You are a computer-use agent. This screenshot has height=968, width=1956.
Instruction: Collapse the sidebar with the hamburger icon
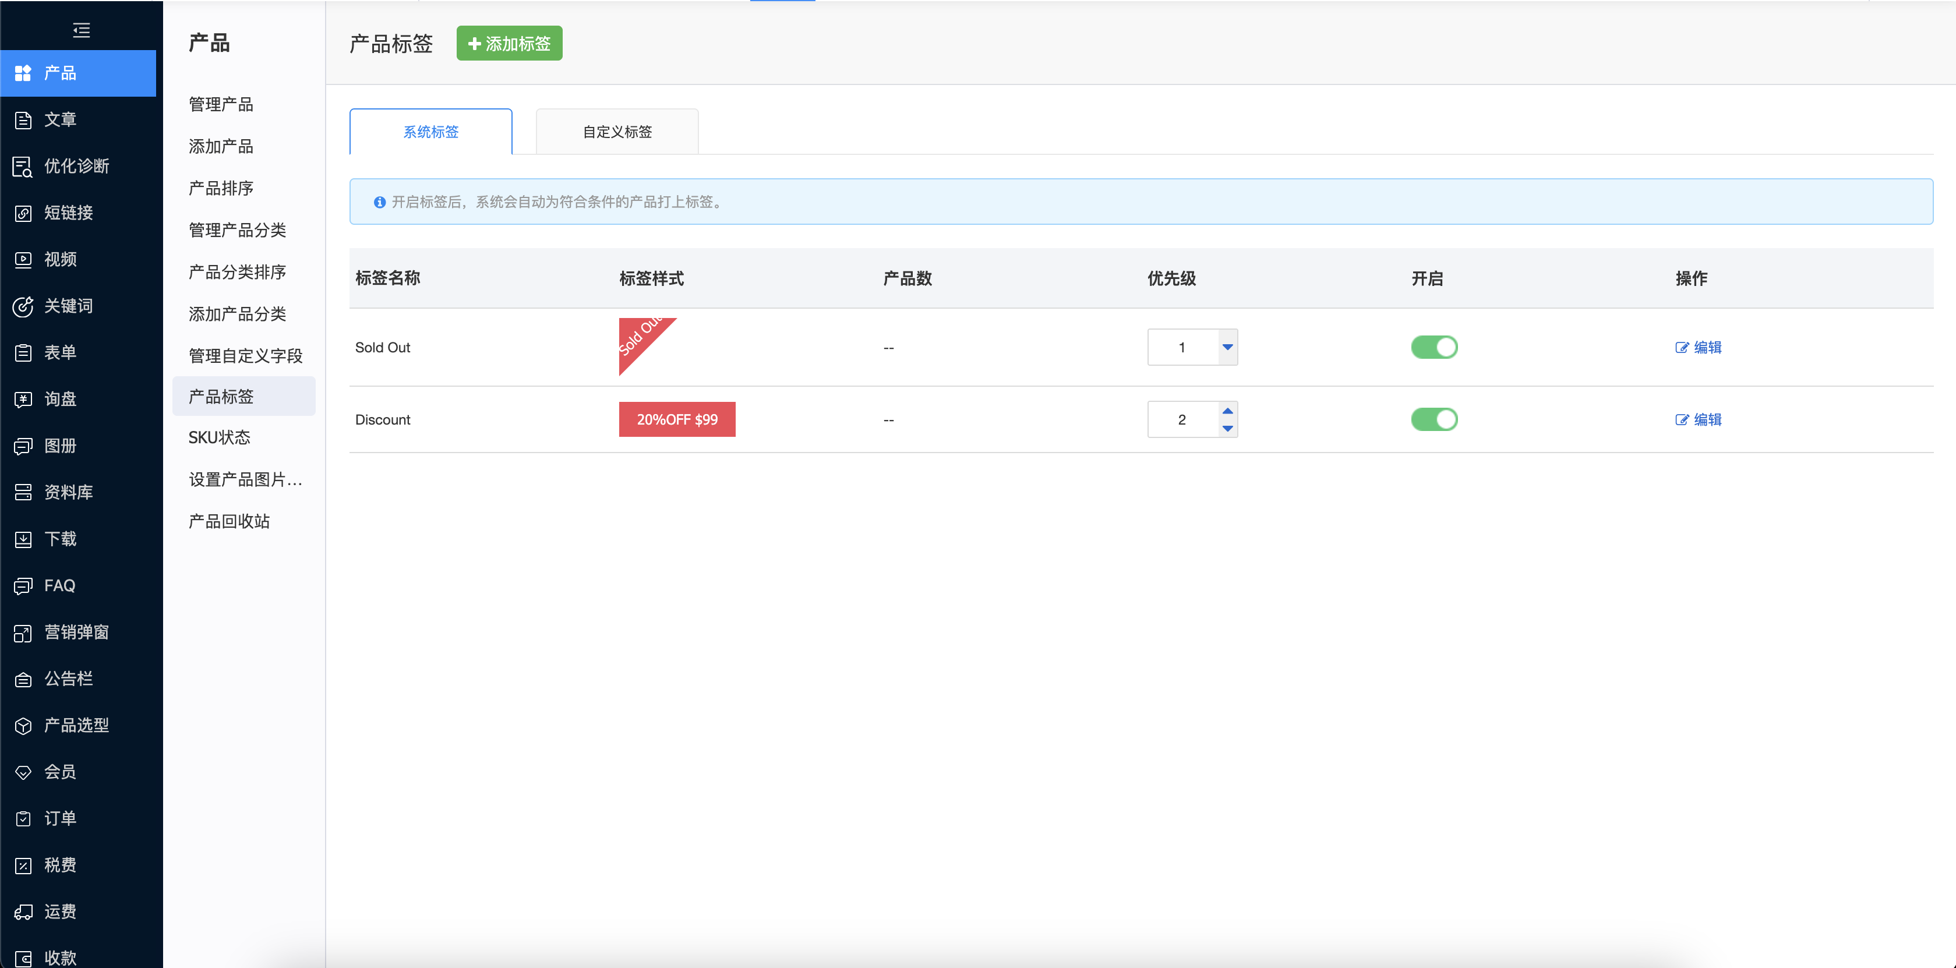(x=81, y=30)
